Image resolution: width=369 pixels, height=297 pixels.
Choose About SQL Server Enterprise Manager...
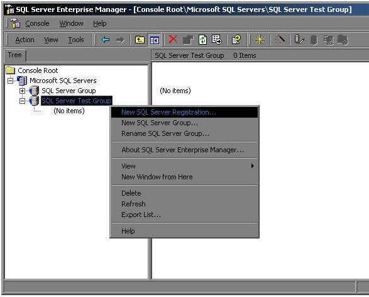(185, 150)
